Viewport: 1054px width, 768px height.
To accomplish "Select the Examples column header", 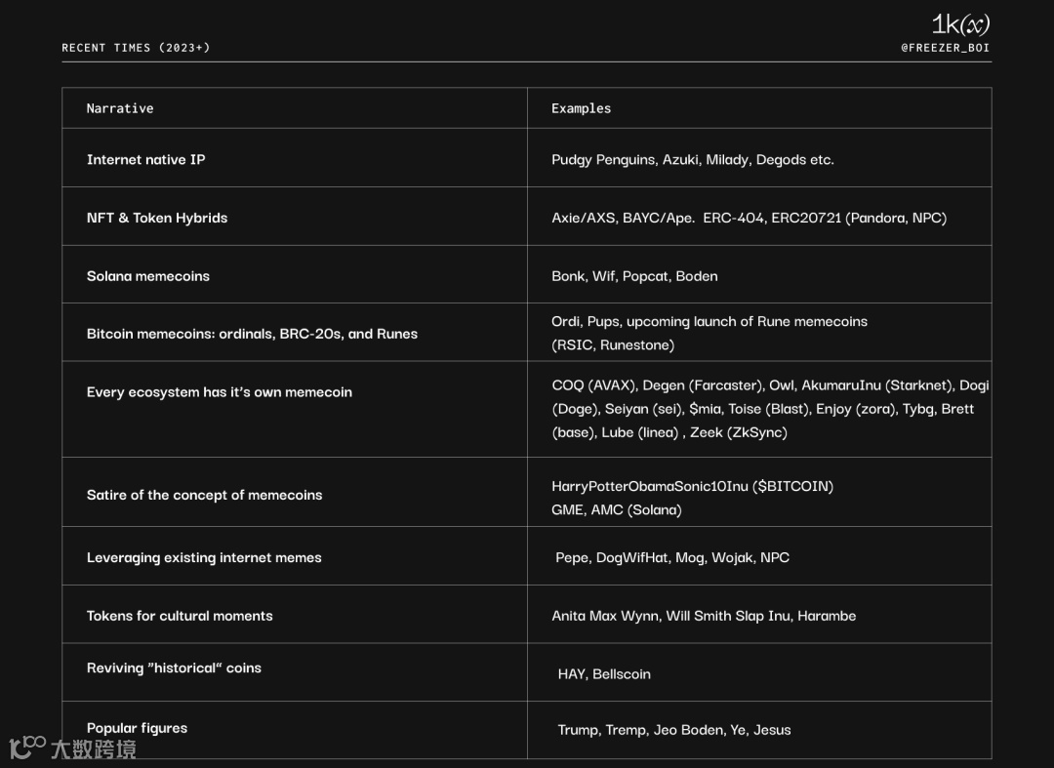I will 581,108.
